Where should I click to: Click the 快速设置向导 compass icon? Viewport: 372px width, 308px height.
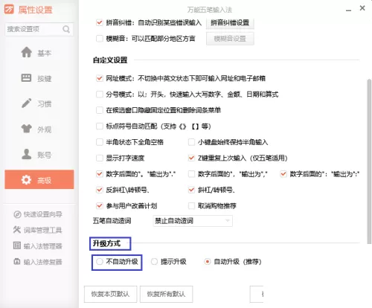pos(17,214)
